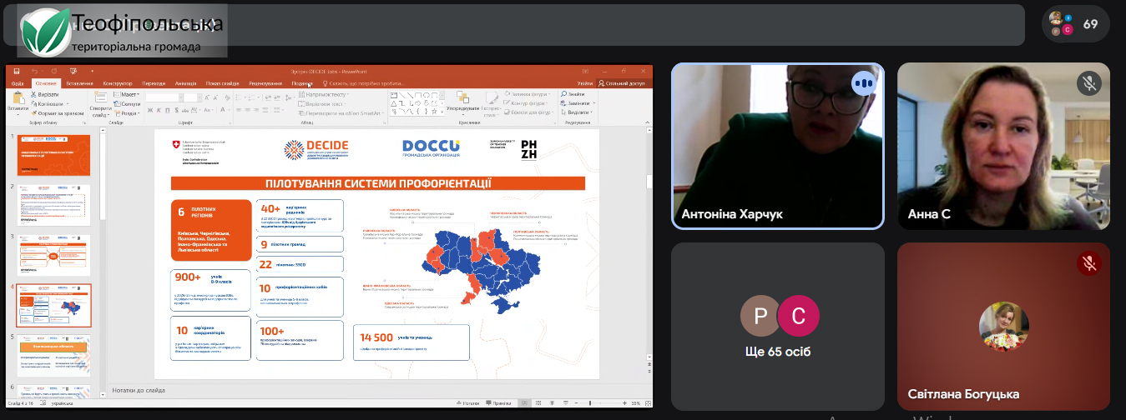
Task: Open the Анімація (Animations) ribbon tab
Action: [x=186, y=83]
